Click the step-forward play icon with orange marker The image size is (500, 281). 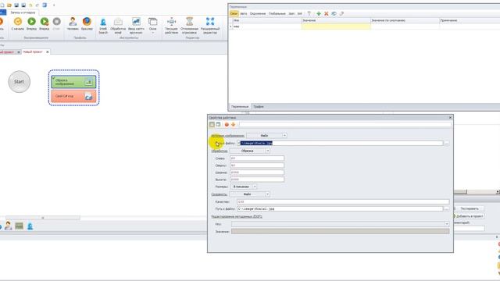click(x=45, y=22)
